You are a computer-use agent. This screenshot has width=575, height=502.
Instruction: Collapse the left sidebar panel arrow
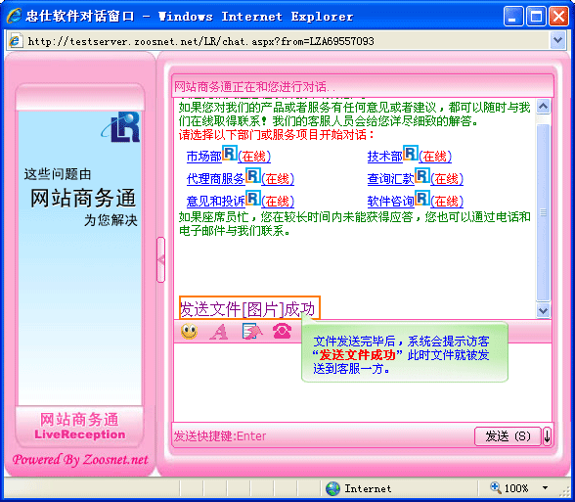click(x=160, y=260)
